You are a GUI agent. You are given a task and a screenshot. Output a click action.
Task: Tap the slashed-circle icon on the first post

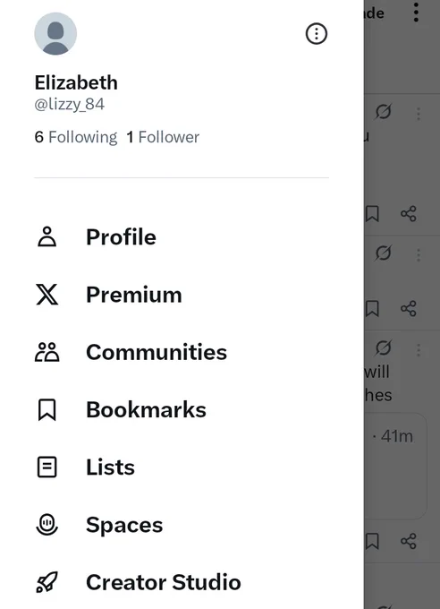(383, 112)
